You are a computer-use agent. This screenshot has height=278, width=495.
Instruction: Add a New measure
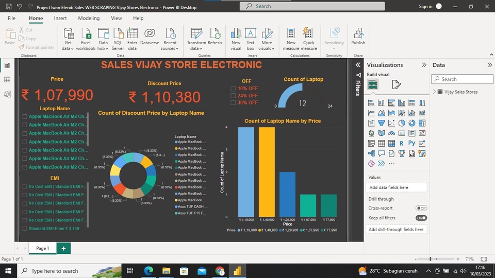click(291, 39)
